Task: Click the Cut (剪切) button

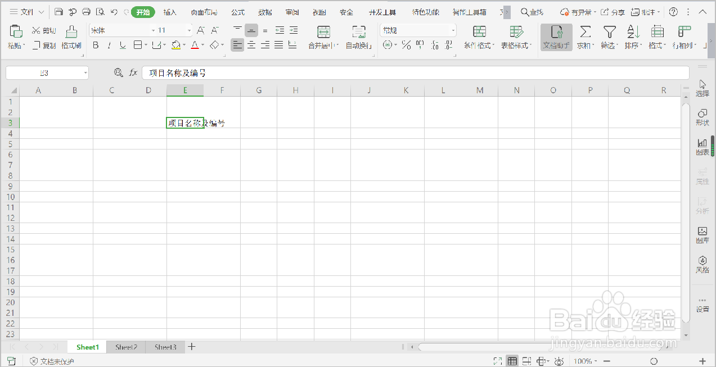Action: pyautogui.click(x=44, y=30)
